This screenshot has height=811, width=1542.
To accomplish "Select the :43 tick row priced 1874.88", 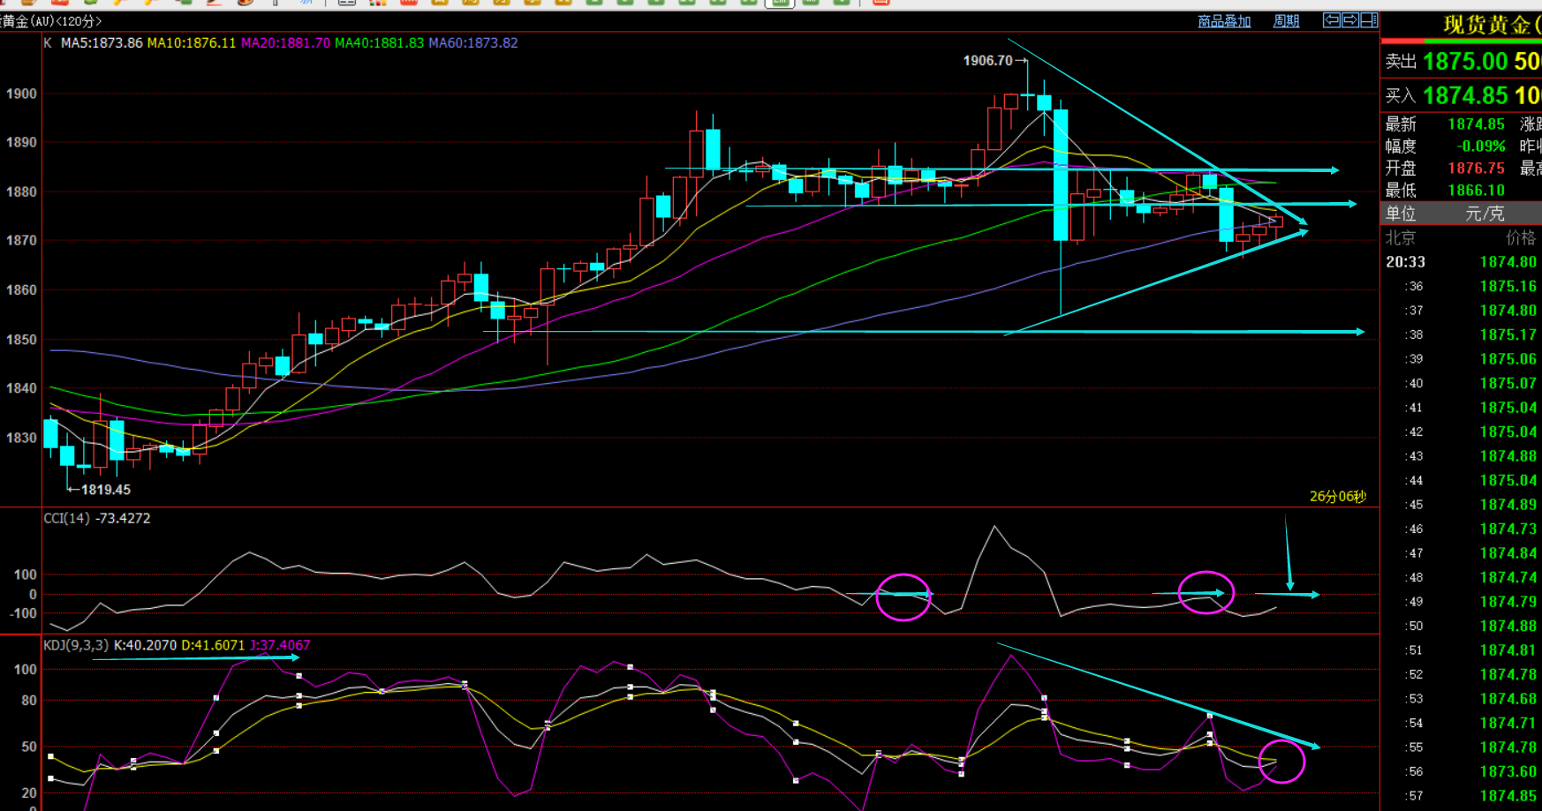I will [x=1461, y=456].
